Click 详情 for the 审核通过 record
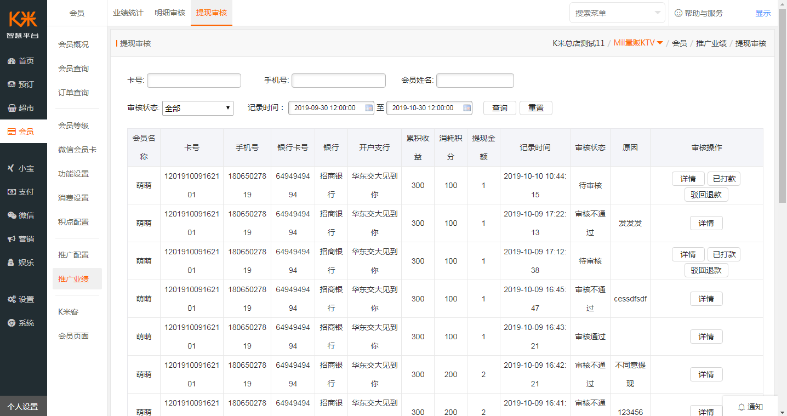The width and height of the screenshot is (787, 416). point(706,337)
